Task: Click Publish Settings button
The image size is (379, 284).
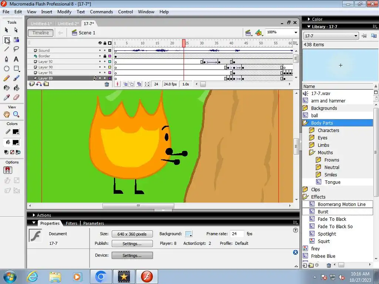Action: coord(132,243)
